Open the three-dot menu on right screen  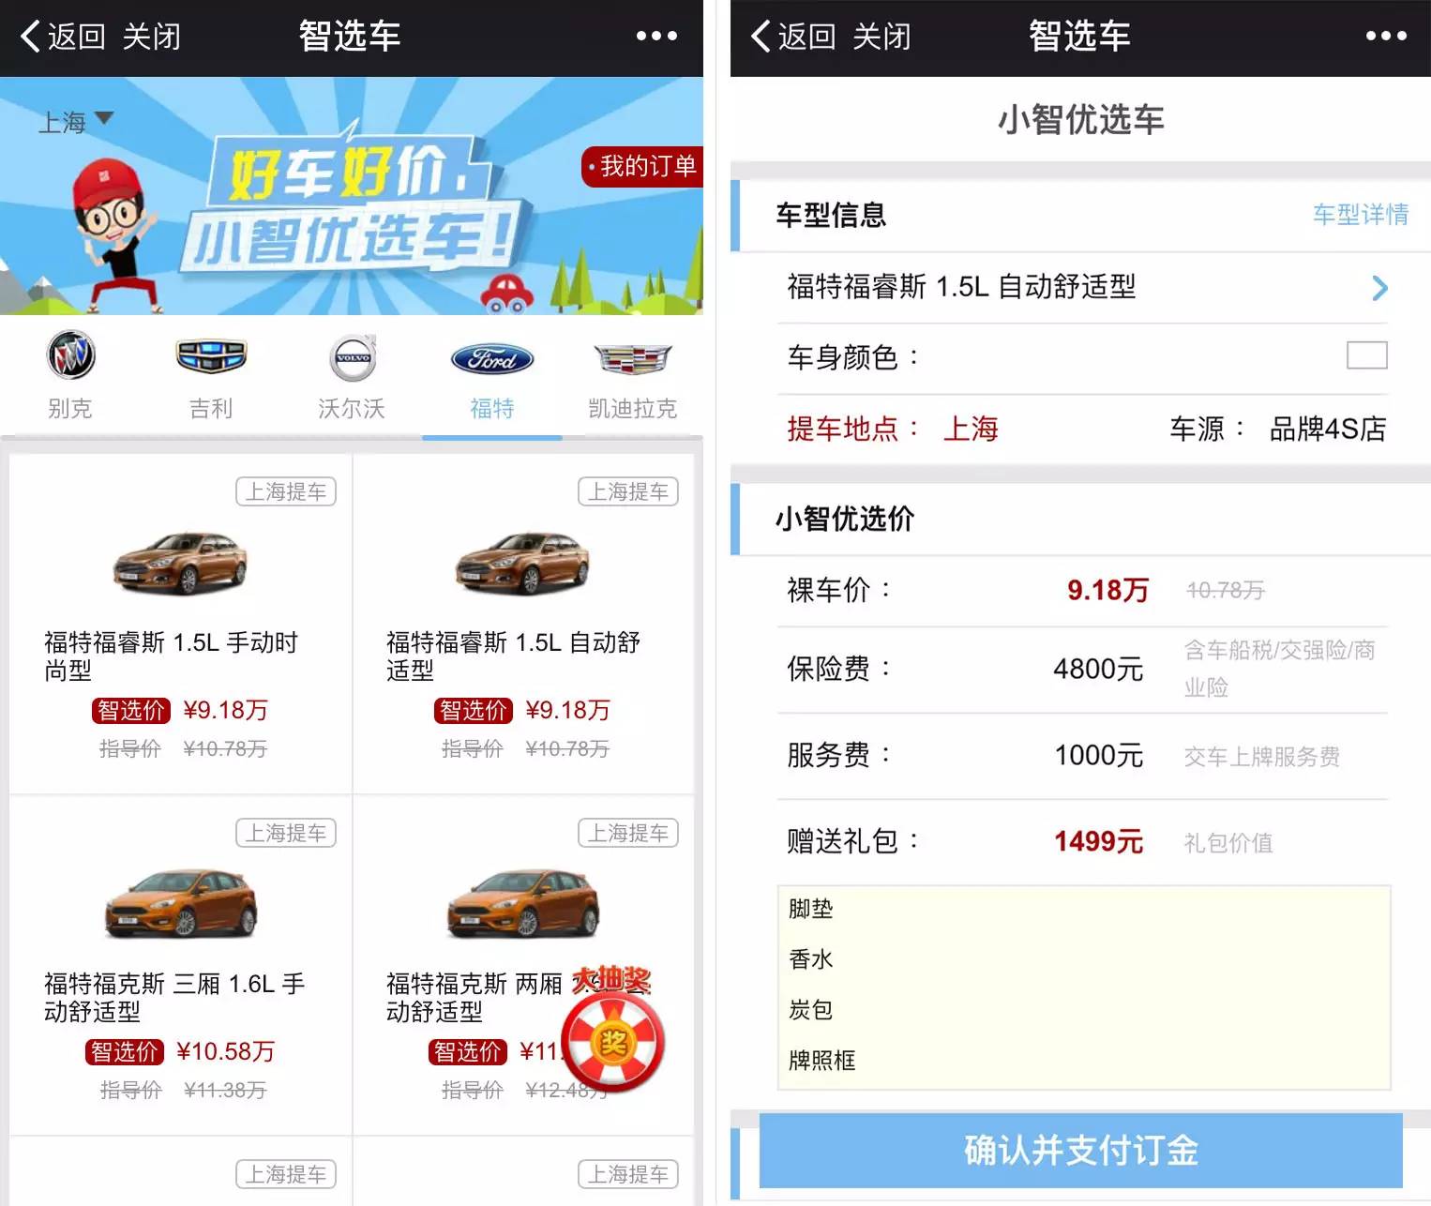(x=1386, y=36)
